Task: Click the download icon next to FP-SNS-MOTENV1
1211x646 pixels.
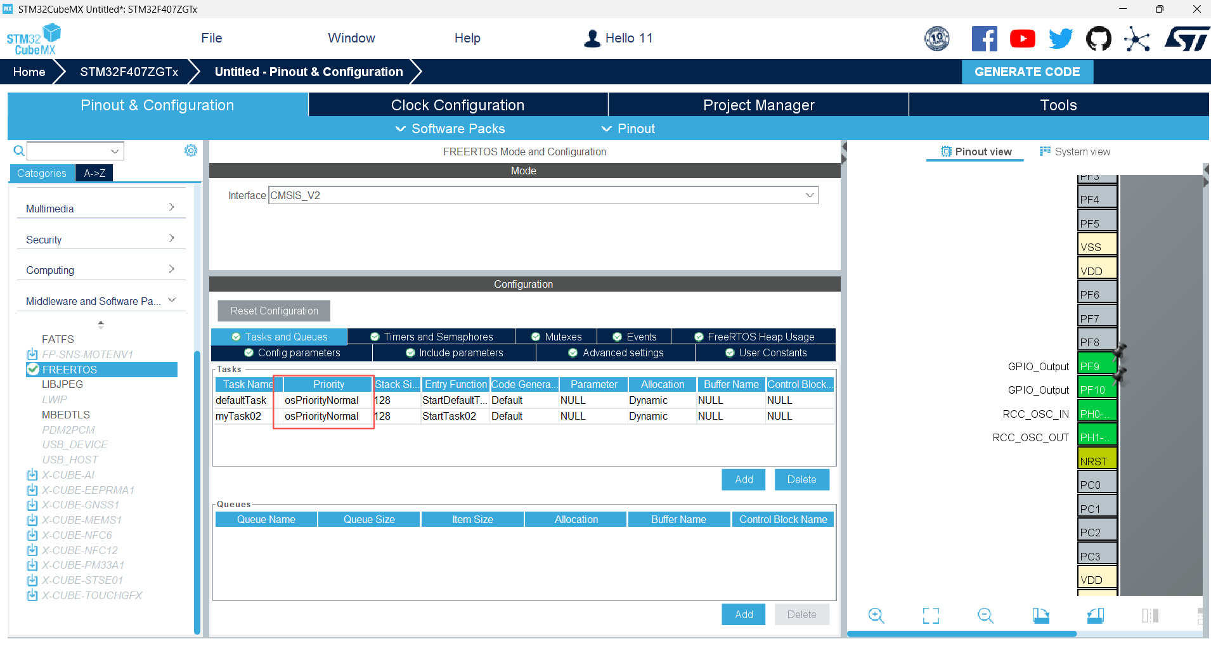Action: [x=32, y=354]
